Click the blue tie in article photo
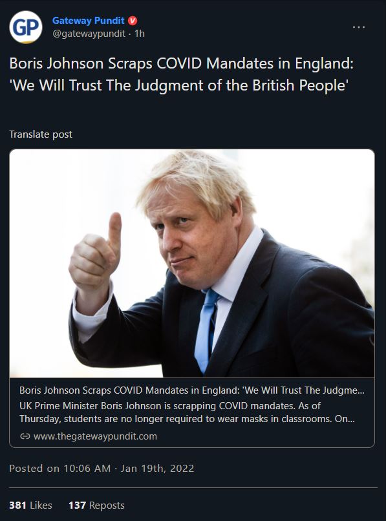 [205, 329]
